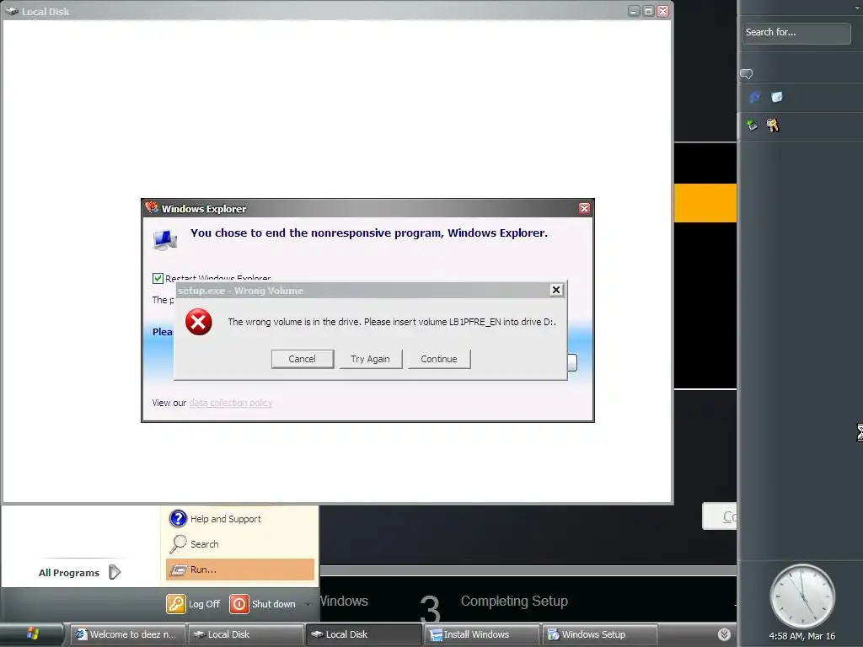Click the sidebar Search for... field

click(796, 33)
